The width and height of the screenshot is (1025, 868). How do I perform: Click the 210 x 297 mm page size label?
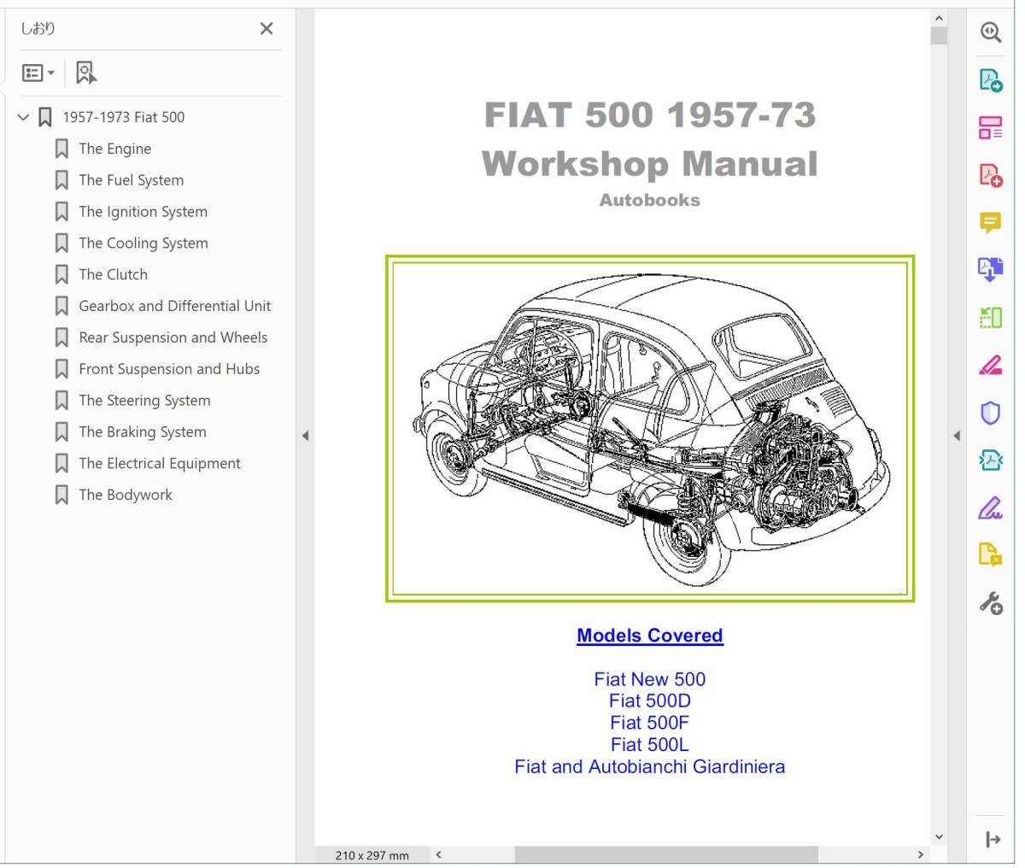point(372,855)
